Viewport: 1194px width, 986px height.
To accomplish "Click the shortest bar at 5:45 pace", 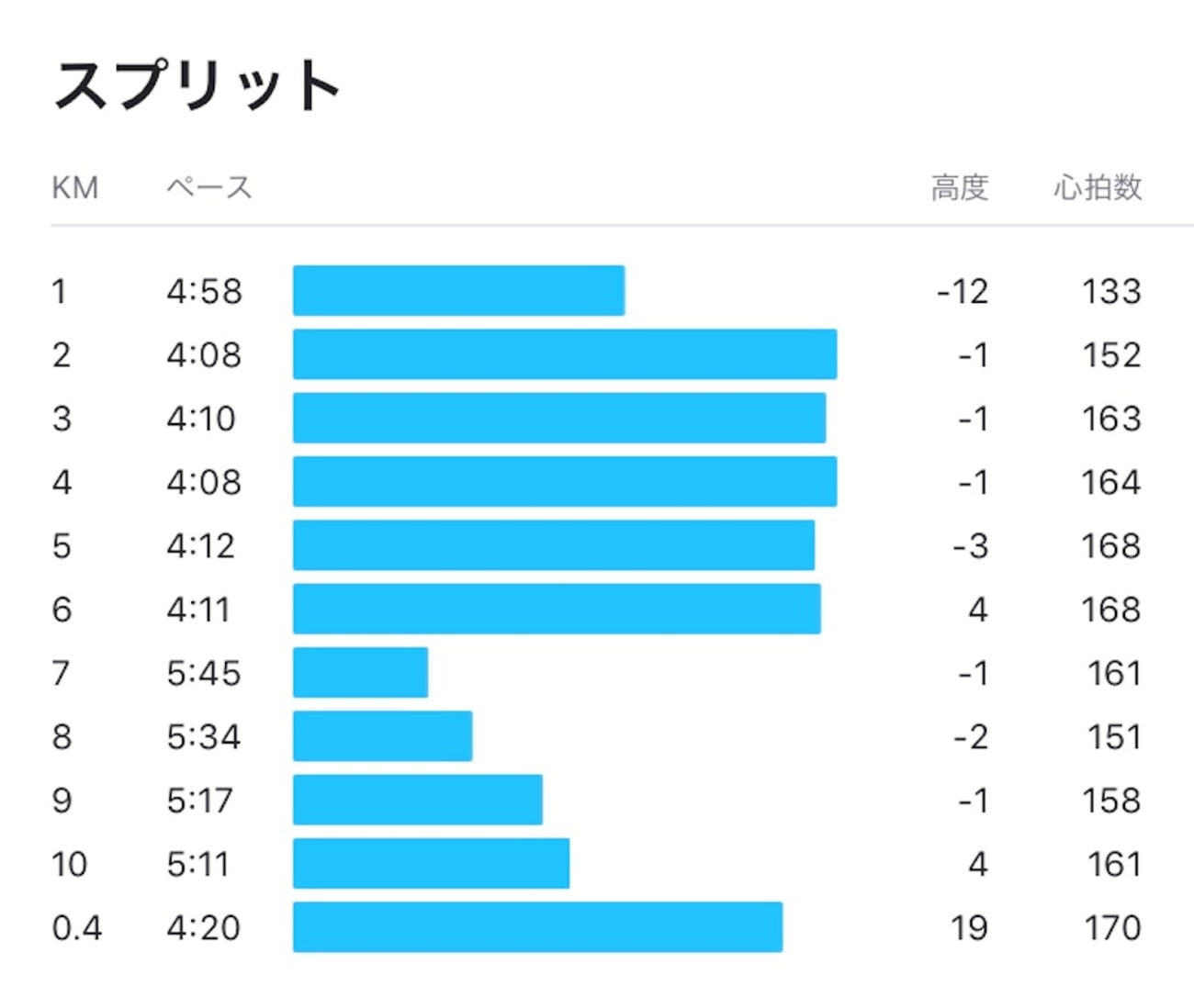I will [x=360, y=673].
